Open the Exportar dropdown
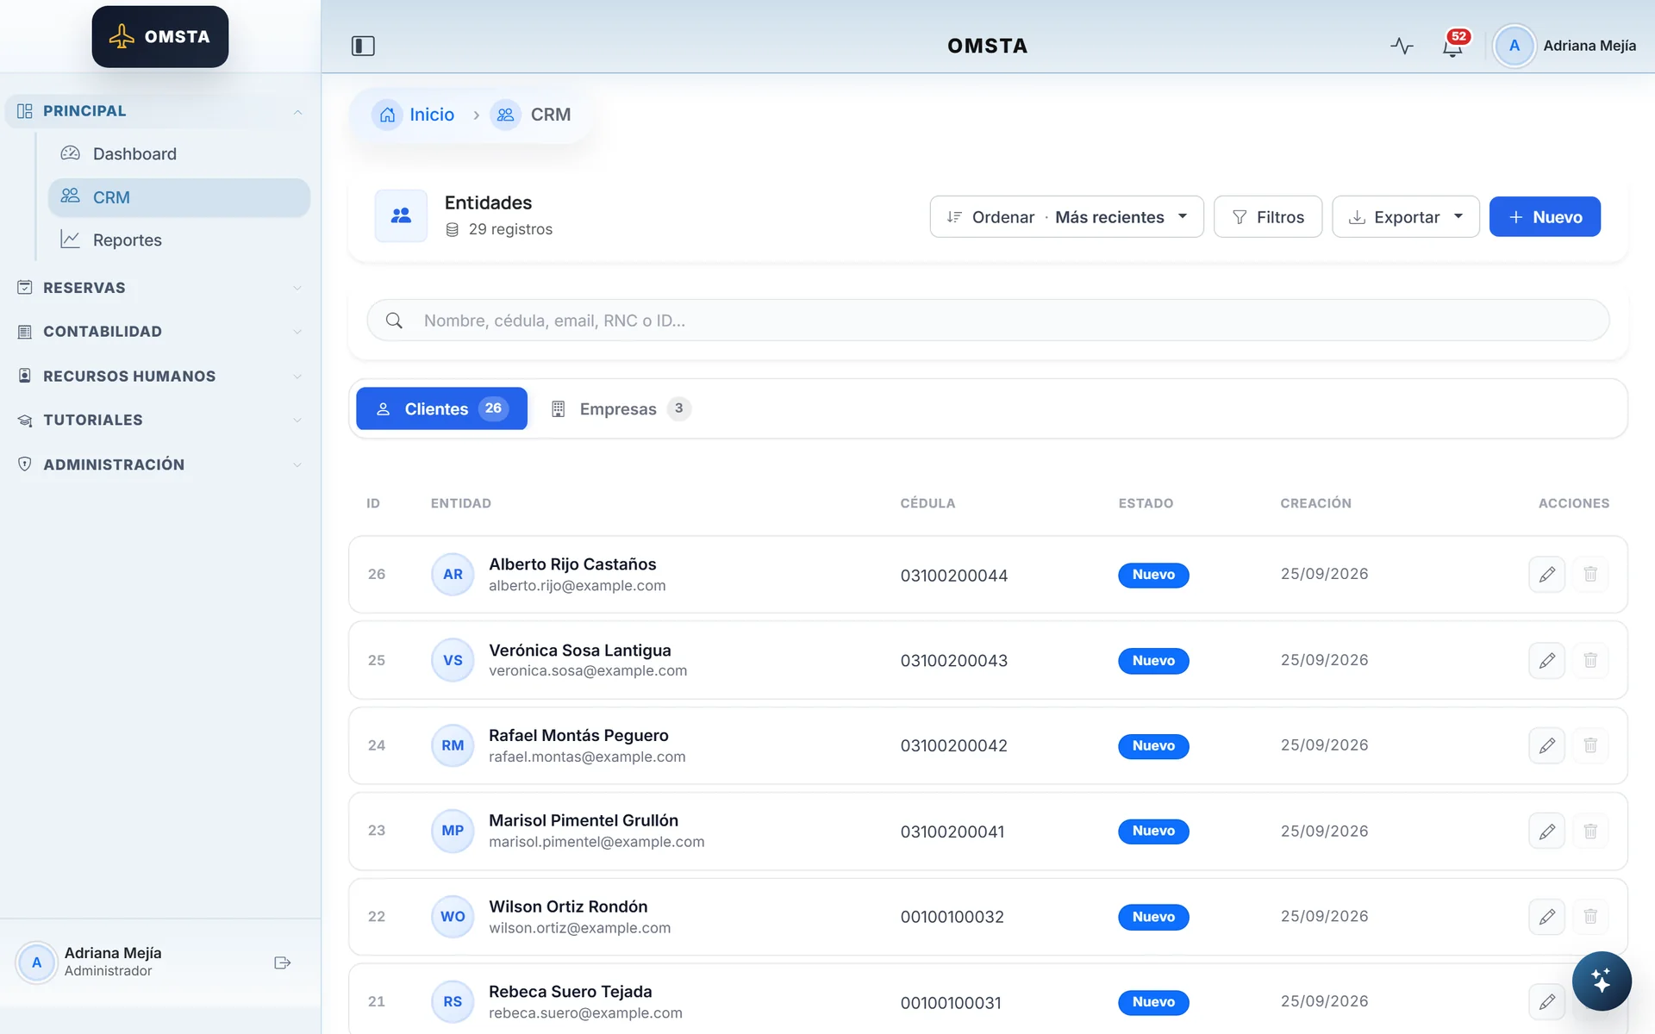Screen dimensions: 1655x1034 [1405, 217]
